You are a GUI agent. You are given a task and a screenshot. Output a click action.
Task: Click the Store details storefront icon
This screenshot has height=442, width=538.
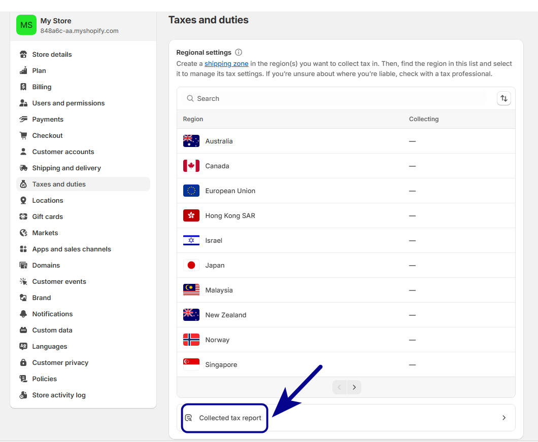pyautogui.click(x=23, y=54)
